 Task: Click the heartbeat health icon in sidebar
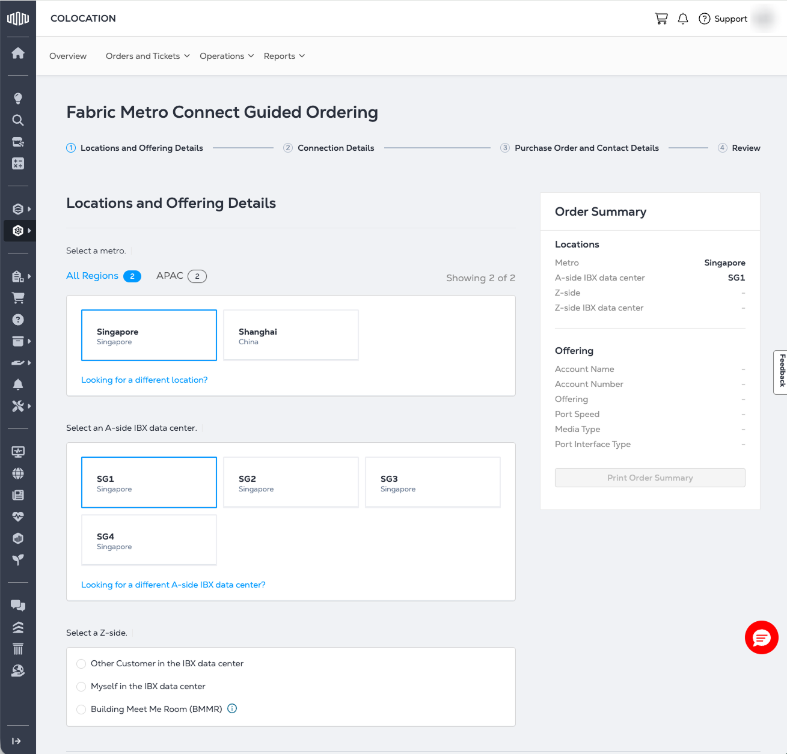(x=18, y=517)
